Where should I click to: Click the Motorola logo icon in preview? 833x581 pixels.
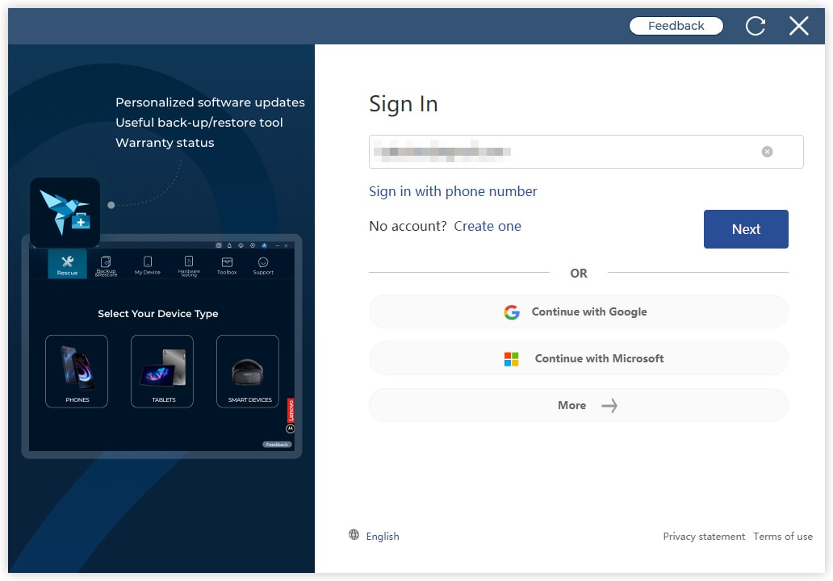coord(290,428)
